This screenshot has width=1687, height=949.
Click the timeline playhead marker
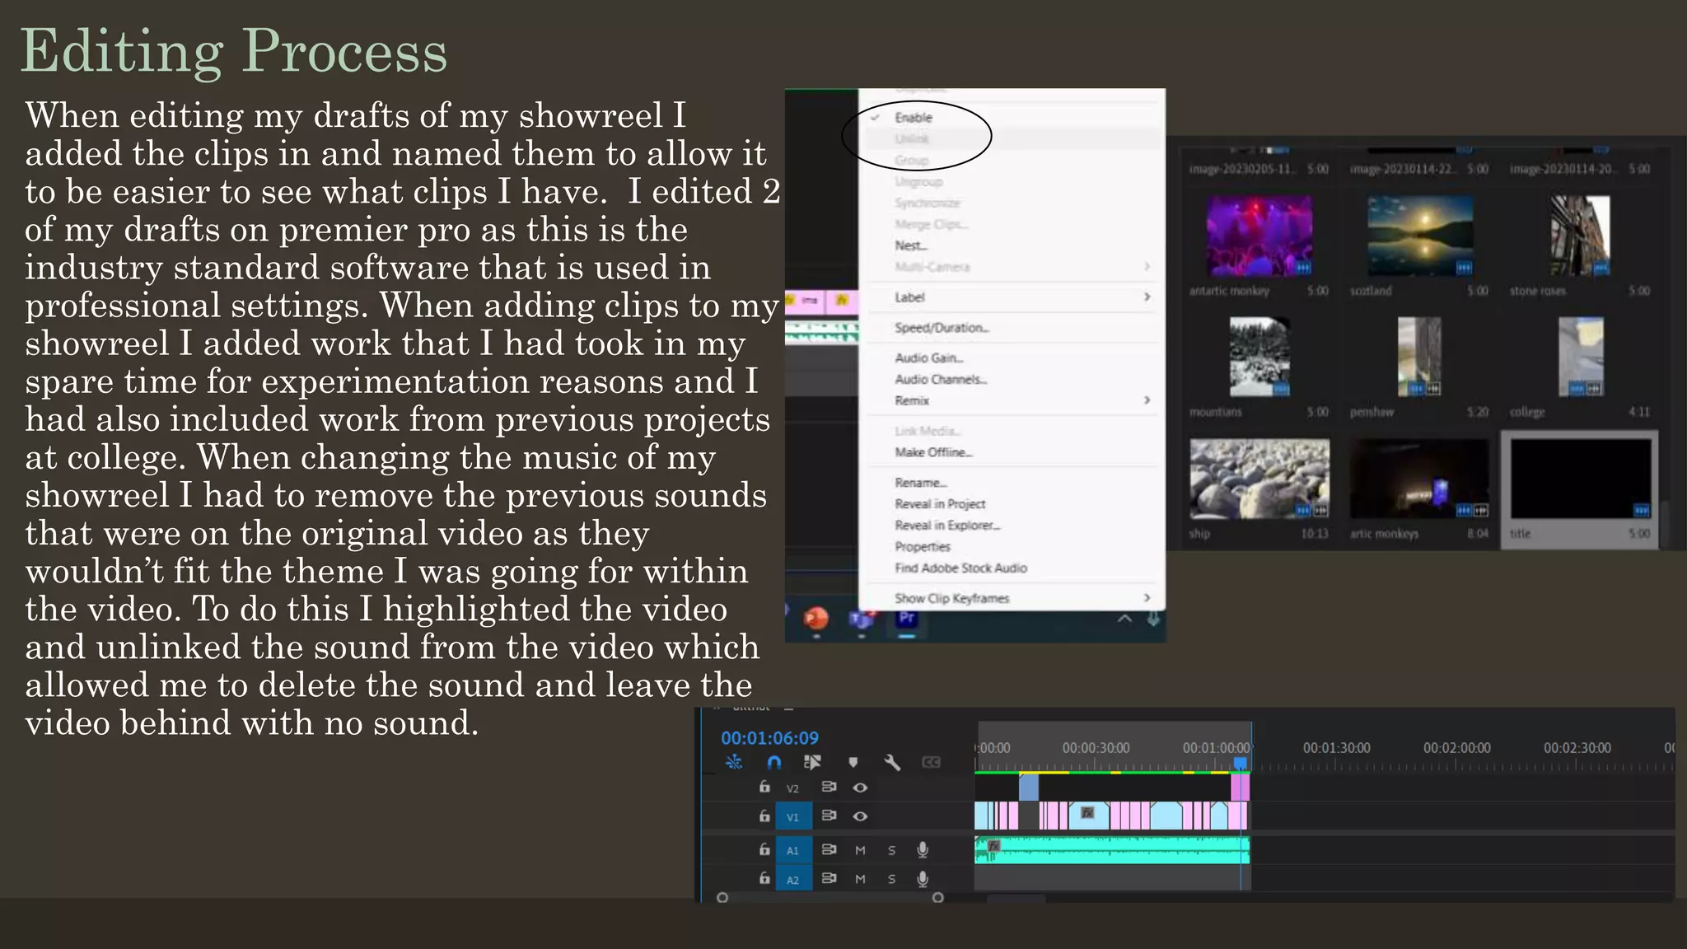point(1240,764)
